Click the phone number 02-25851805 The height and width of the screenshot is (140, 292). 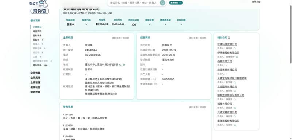[x=93, y=55]
